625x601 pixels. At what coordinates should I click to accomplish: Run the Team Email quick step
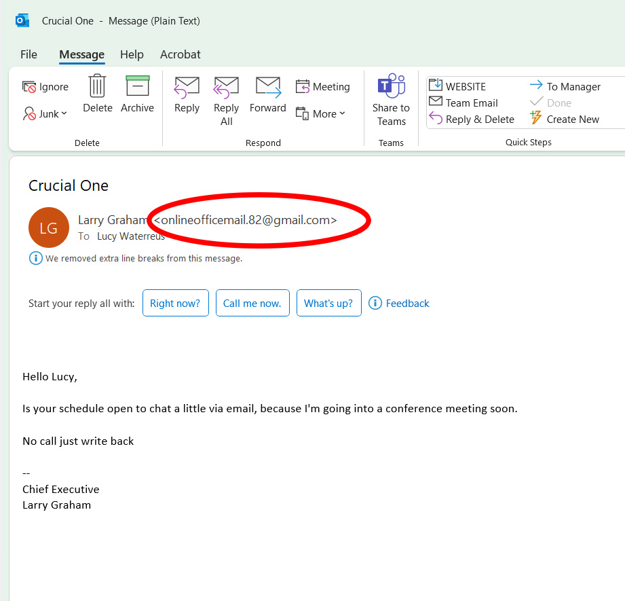[463, 103]
